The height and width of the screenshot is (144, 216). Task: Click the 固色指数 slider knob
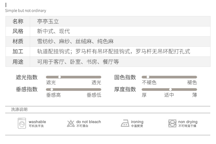point(148,77)
